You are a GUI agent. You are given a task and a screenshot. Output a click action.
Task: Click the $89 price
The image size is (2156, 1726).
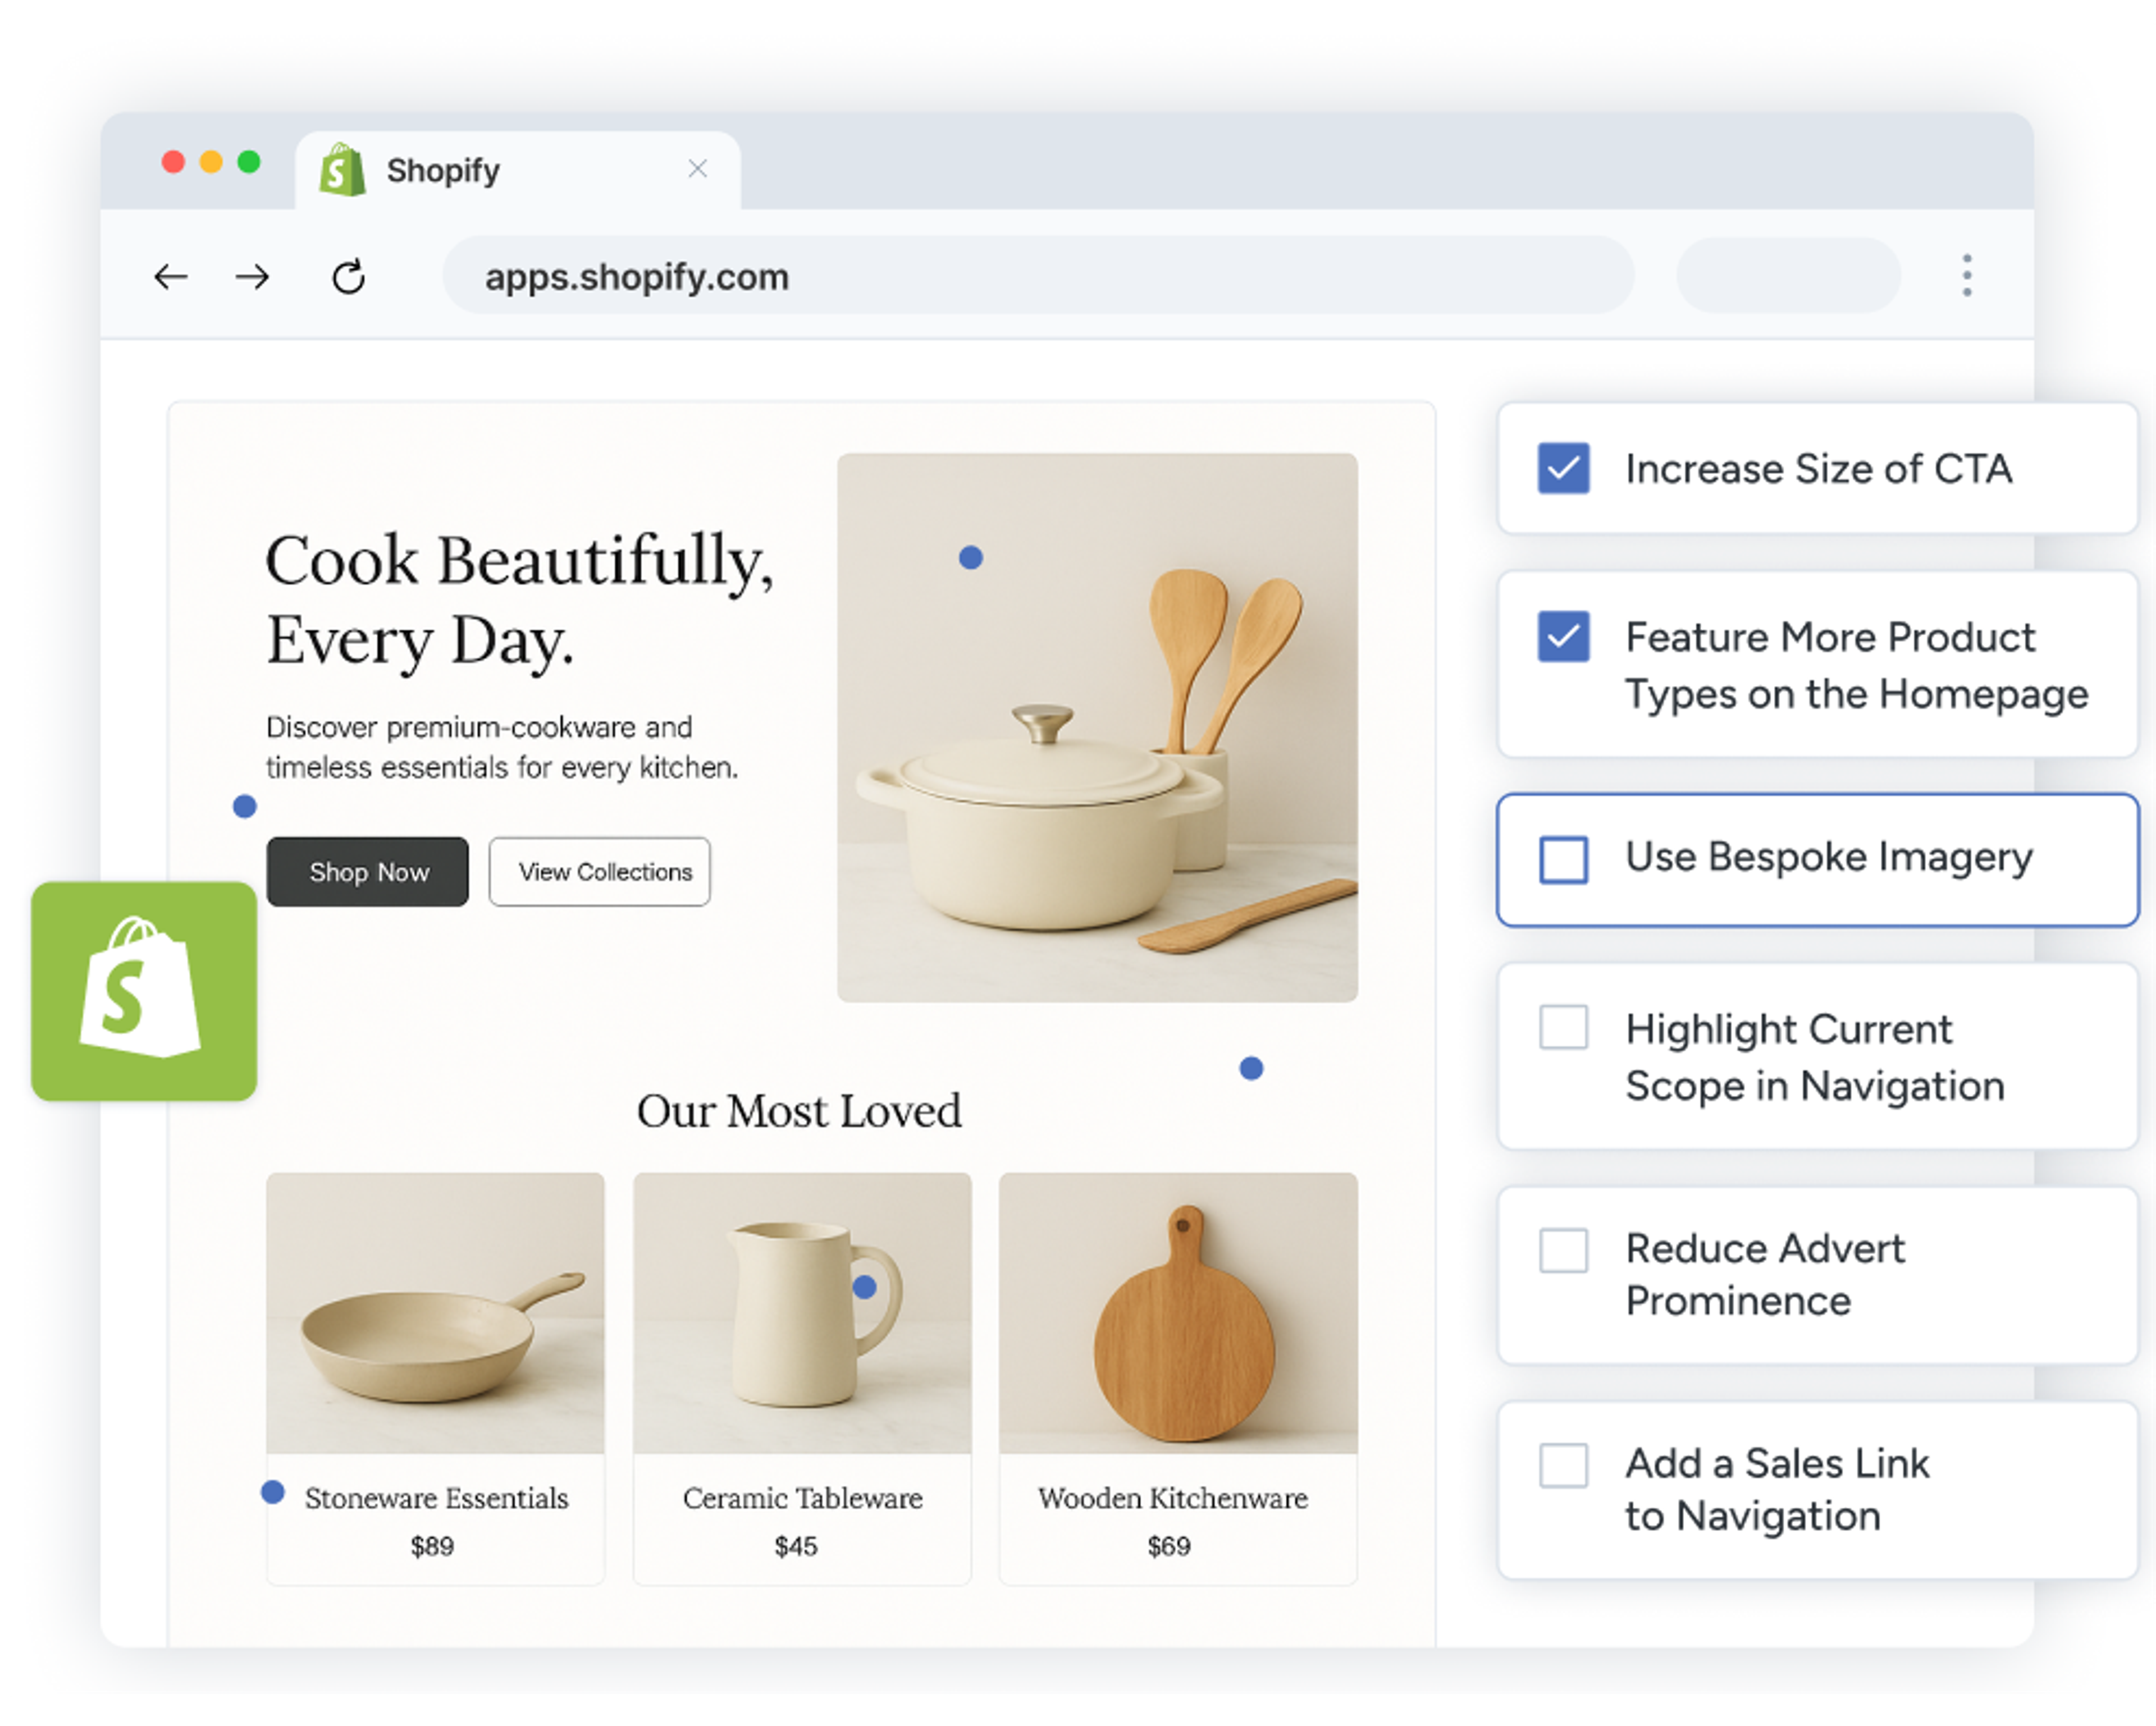coord(432,1547)
